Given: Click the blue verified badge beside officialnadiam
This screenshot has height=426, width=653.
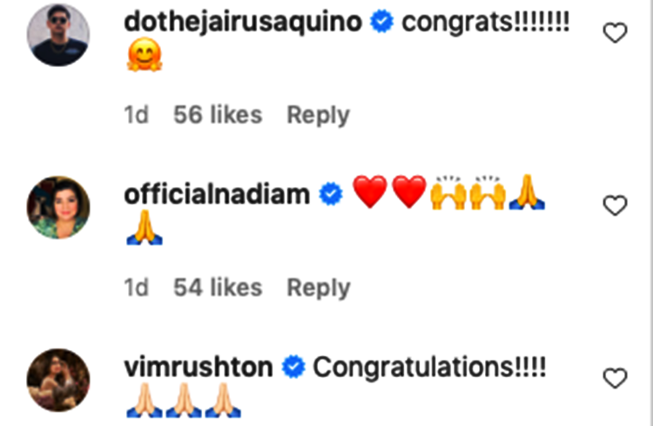Looking at the screenshot, I should (x=331, y=194).
